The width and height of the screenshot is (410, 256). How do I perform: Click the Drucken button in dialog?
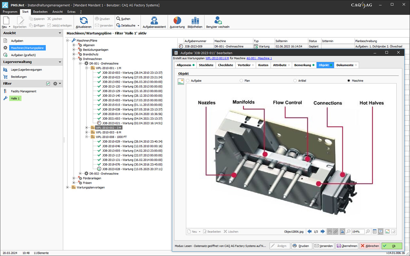pyautogui.click(x=301, y=246)
